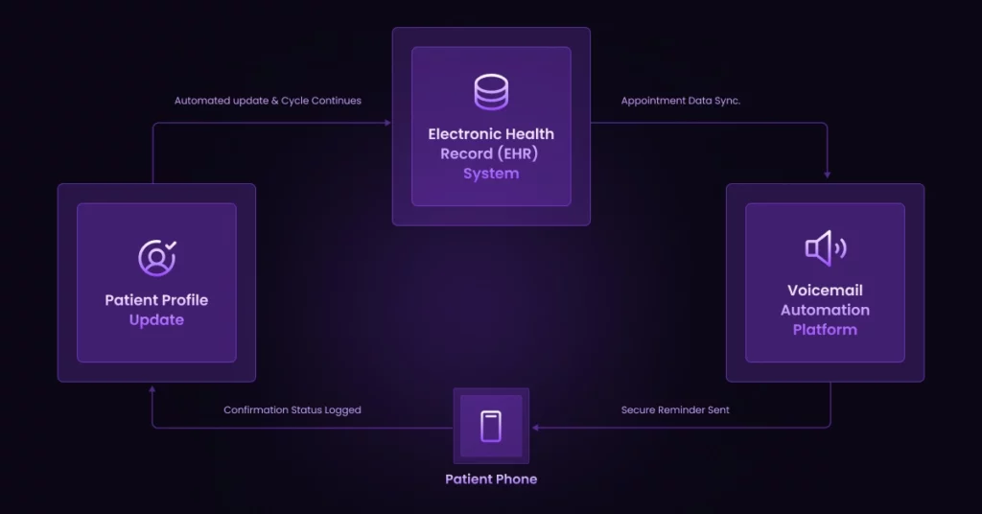This screenshot has width=982, height=514.
Task: Click 'Confirmation Status Logged' connector label
Action: [x=292, y=410]
